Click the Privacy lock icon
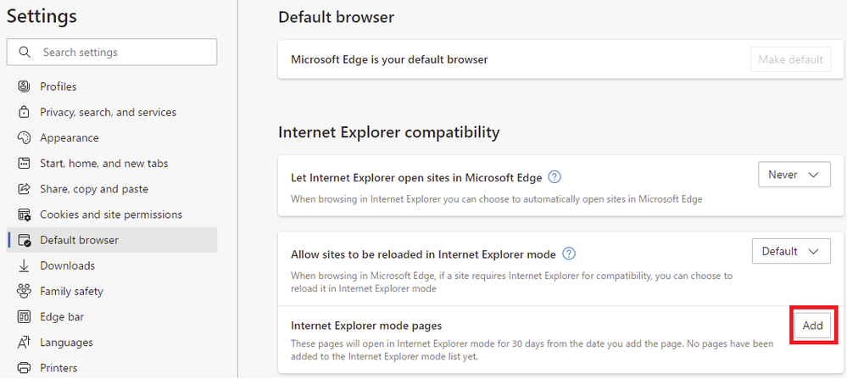 pyautogui.click(x=24, y=112)
